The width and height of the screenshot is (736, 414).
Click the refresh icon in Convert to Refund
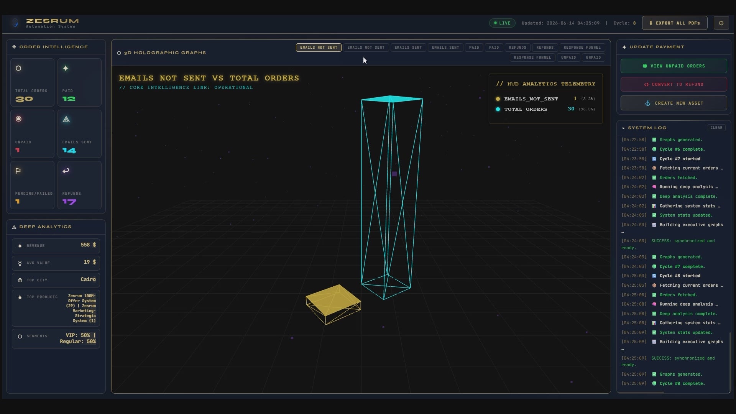(646, 84)
